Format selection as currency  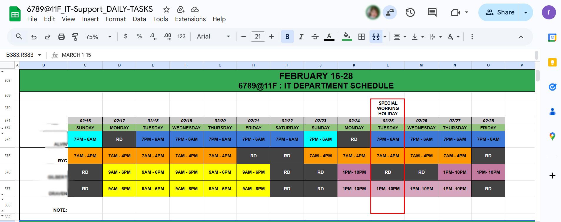pyautogui.click(x=126, y=36)
